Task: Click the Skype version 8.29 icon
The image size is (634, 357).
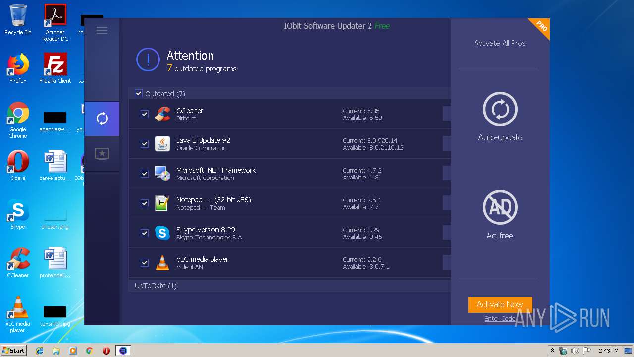Action: pyautogui.click(x=162, y=233)
